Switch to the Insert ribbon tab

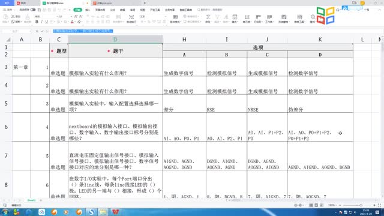tap(88, 10)
